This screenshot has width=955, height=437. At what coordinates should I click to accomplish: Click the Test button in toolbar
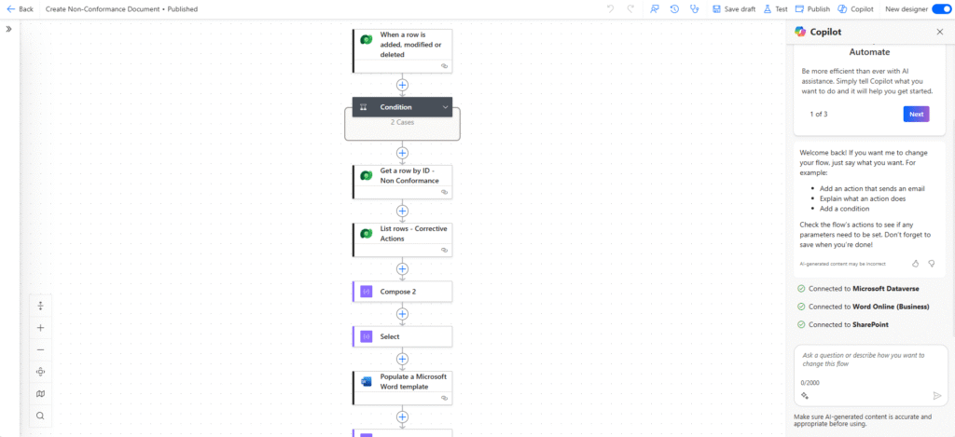pyautogui.click(x=775, y=8)
